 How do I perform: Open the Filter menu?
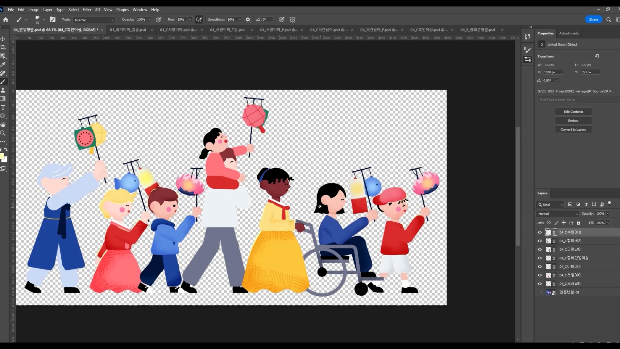(x=87, y=10)
